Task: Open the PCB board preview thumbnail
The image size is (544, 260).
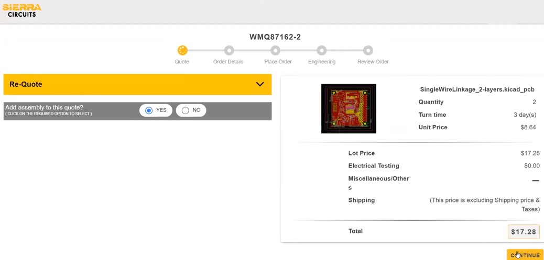Action: click(x=349, y=108)
